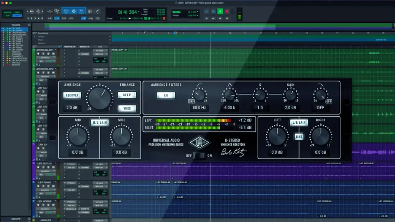Click the 1.0 Q value field
395x222 pixels.
pos(260,108)
